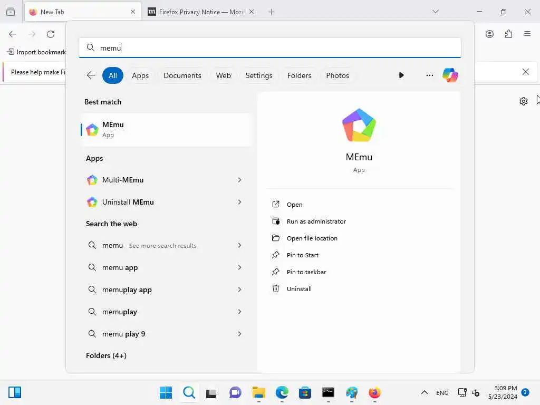Click Folders (4+) section heading
This screenshot has width=540, height=405.
point(106,355)
